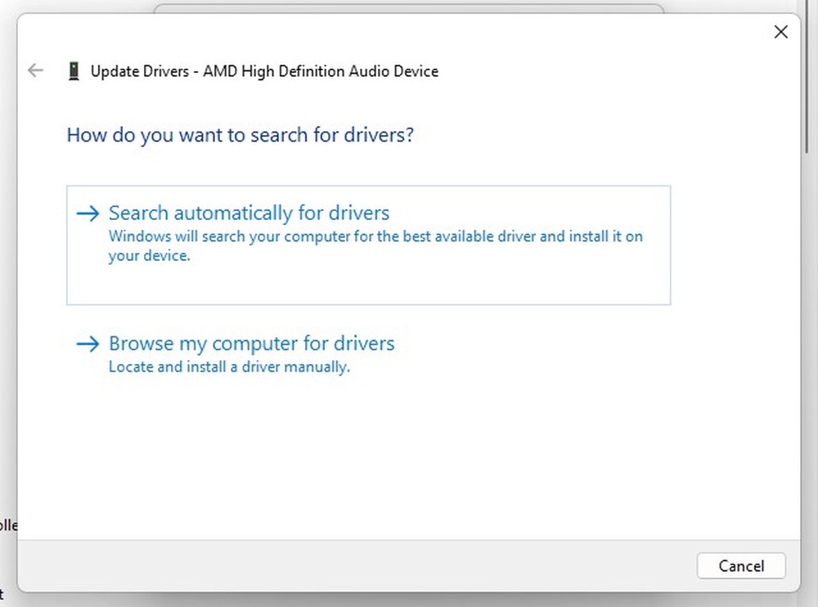
Task: Click the Cancel button
Action: point(741,566)
